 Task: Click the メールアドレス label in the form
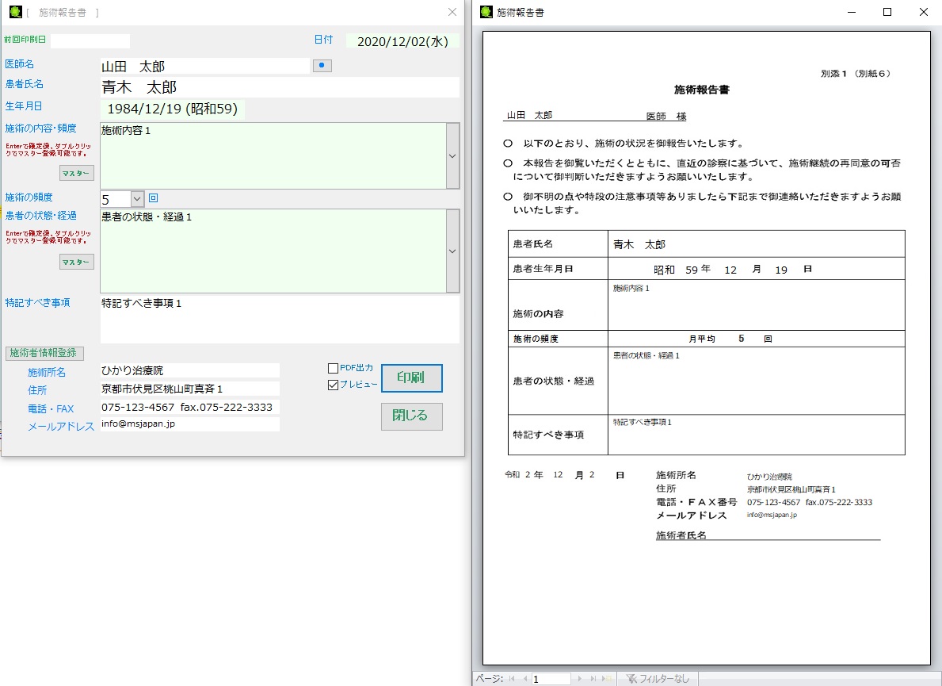pyautogui.click(x=61, y=426)
